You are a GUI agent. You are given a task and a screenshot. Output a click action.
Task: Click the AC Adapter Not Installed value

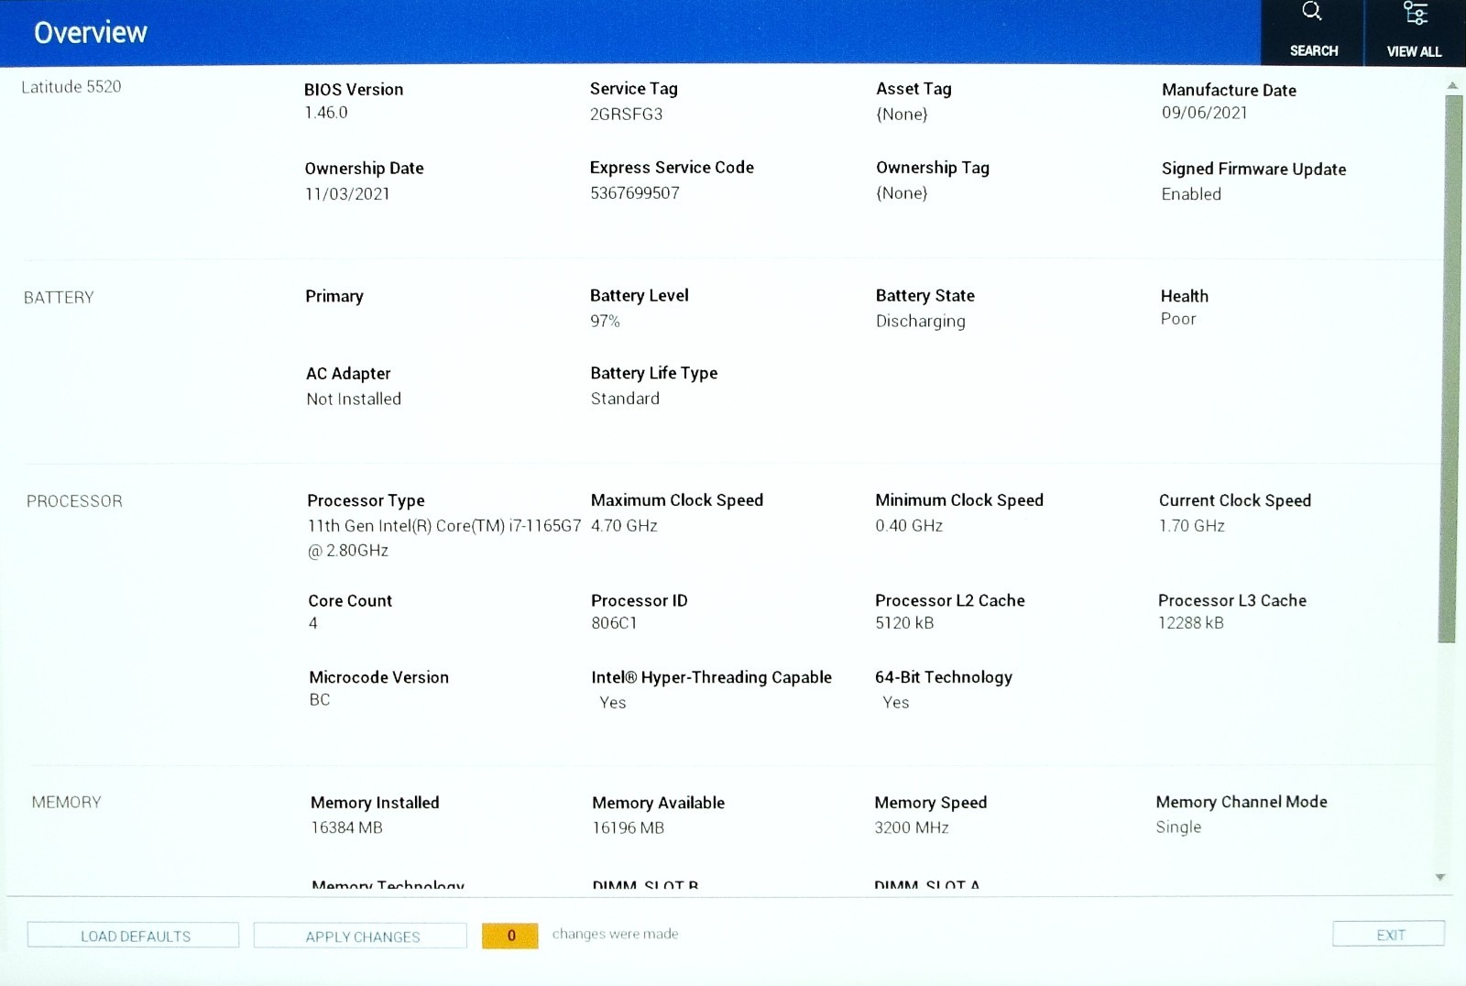tap(354, 400)
